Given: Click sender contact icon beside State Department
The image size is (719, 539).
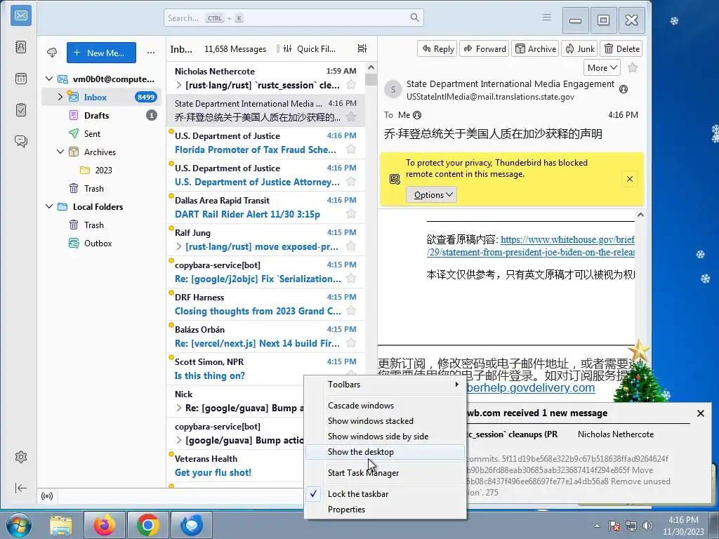Looking at the screenshot, I should click(x=624, y=89).
